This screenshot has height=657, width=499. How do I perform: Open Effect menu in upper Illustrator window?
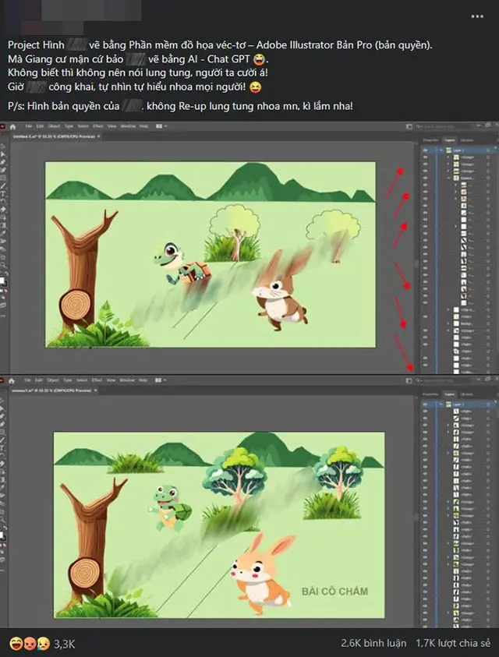click(x=97, y=126)
